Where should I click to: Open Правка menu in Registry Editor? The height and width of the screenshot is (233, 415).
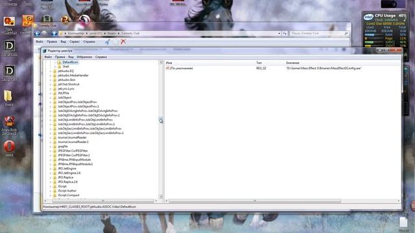click(60, 57)
